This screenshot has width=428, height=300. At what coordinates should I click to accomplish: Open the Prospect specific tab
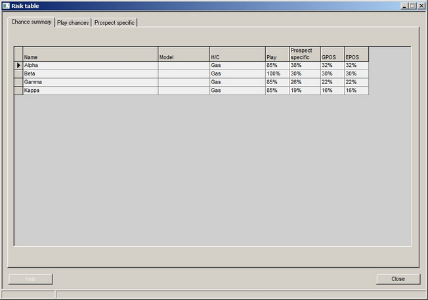tap(114, 22)
